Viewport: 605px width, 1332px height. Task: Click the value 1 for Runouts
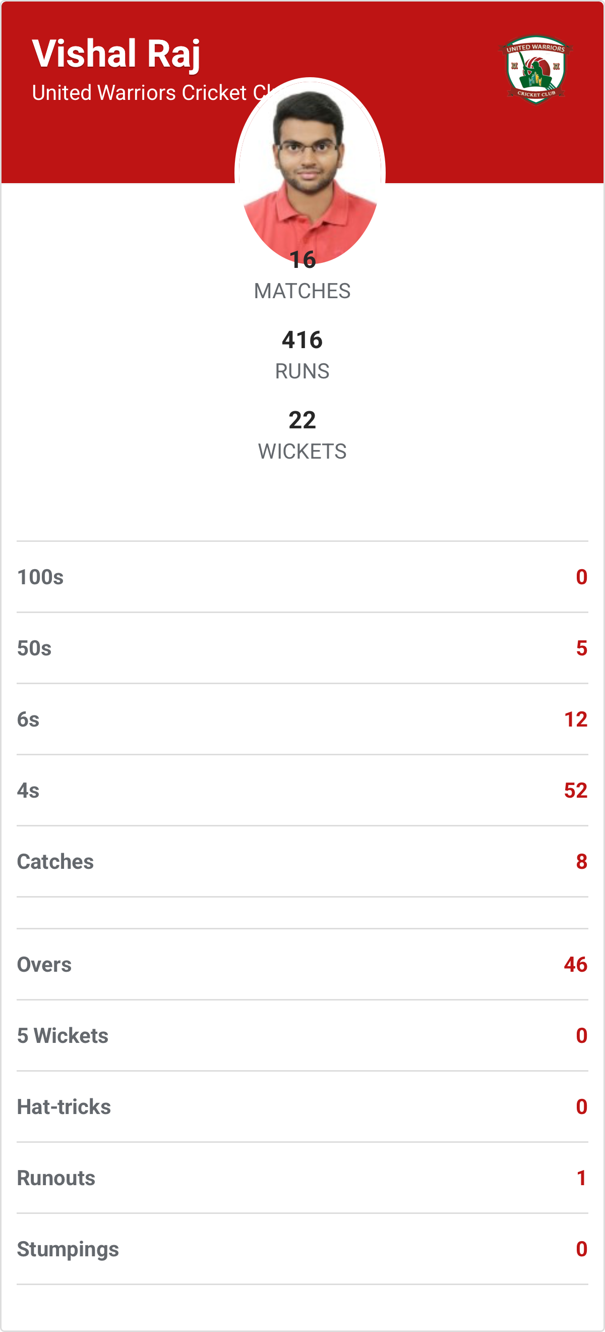click(x=581, y=1178)
